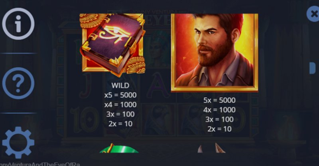Screen dimensions: 319x166
Task: Click the explorer 2x = 10 payout line
Action: (x=219, y=129)
